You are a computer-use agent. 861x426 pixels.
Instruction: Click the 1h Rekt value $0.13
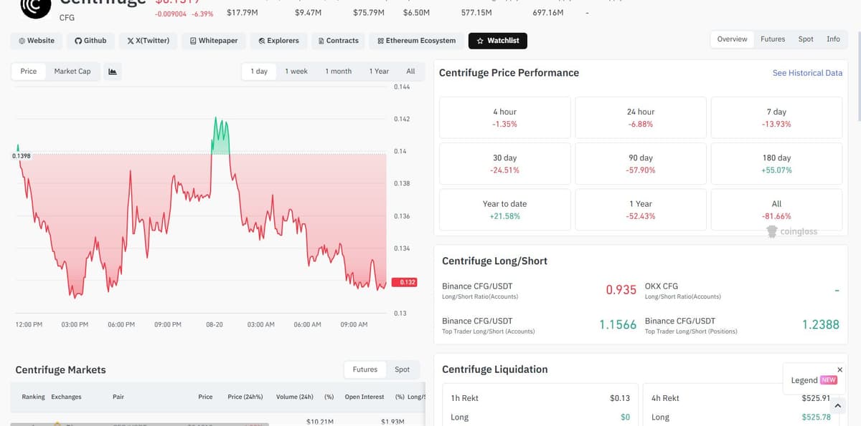coord(620,398)
